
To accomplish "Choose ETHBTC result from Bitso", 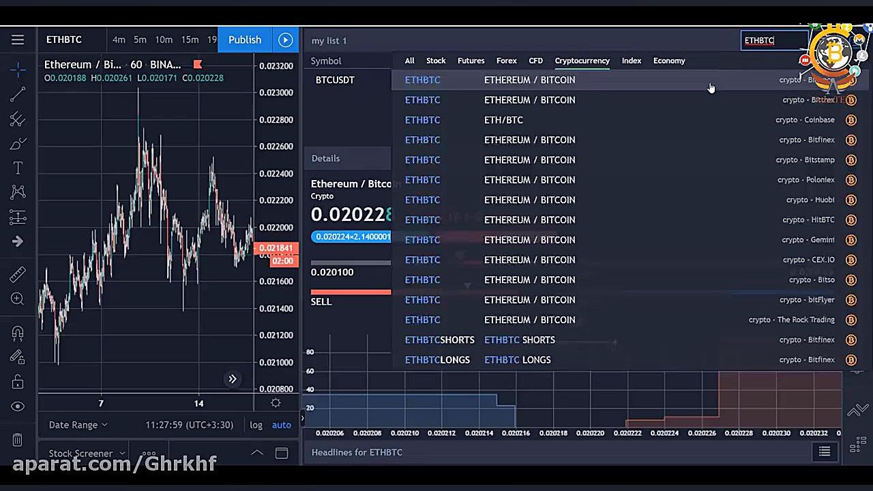I will pyautogui.click(x=629, y=280).
